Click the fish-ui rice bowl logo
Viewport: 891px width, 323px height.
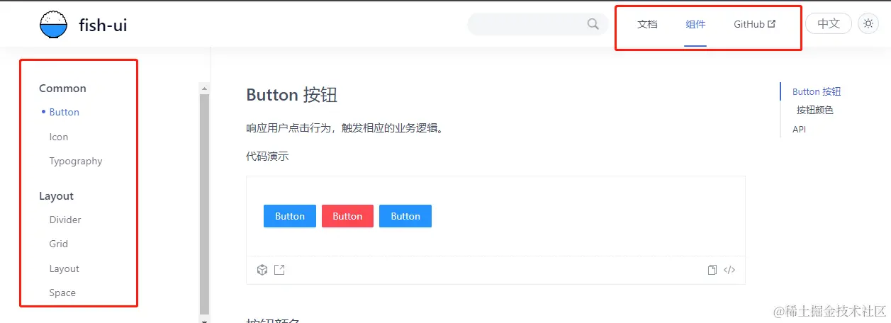[54, 25]
